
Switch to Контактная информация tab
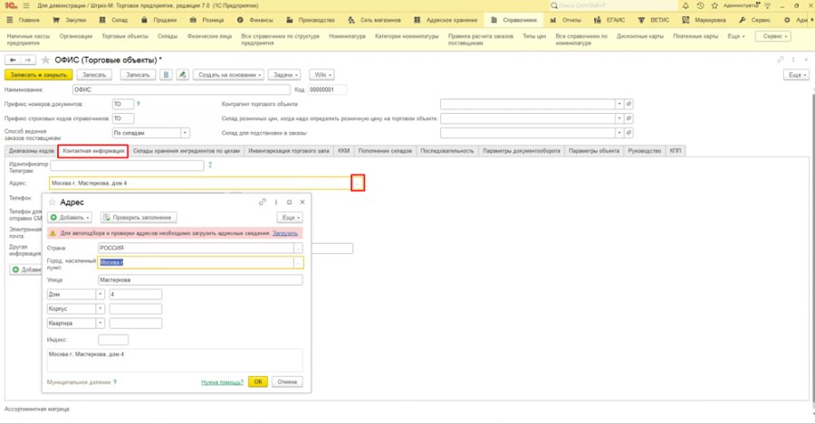click(x=93, y=151)
